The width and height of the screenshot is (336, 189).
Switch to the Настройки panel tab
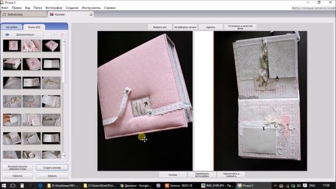(12, 27)
